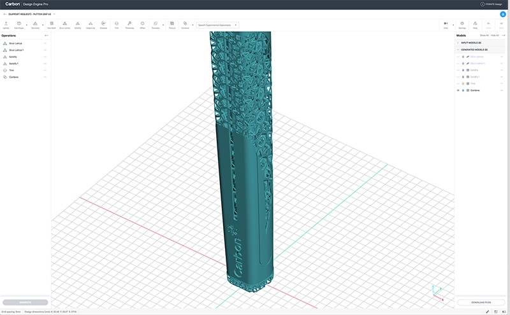The height and width of the screenshot is (315, 510).
Task: Click the pencil icon in status bar
Action: 487,312
